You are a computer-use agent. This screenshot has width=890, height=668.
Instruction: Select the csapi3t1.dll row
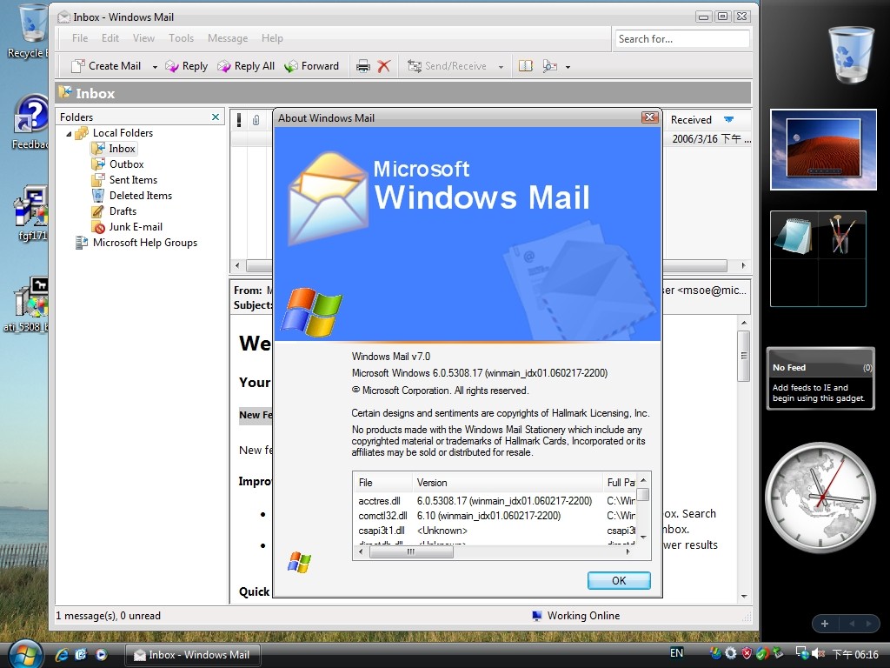pos(495,531)
